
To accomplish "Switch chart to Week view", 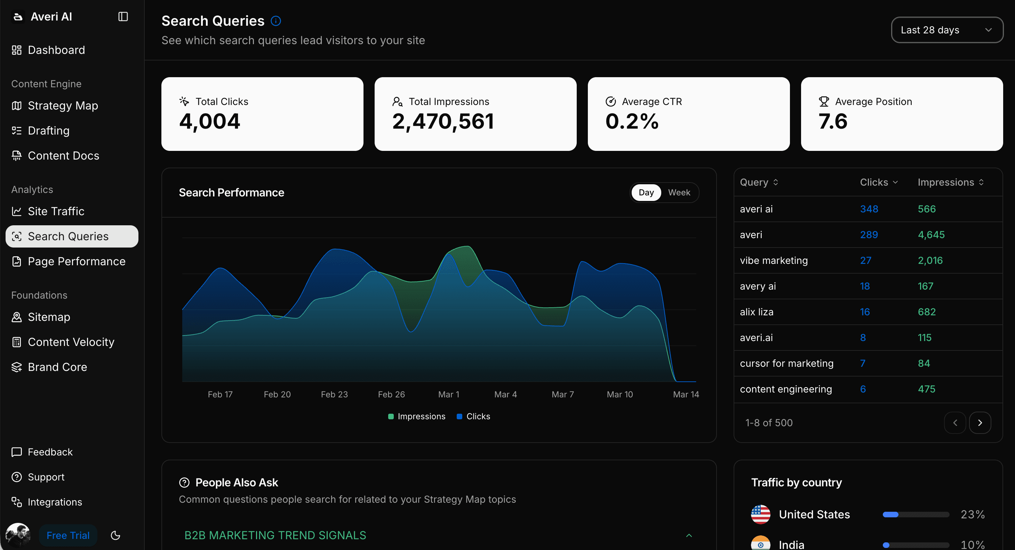I will click(679, 193).
